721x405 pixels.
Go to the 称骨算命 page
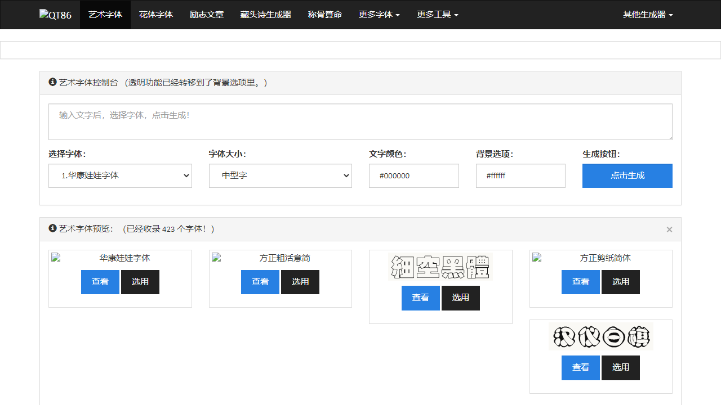(x=325, y=15)
